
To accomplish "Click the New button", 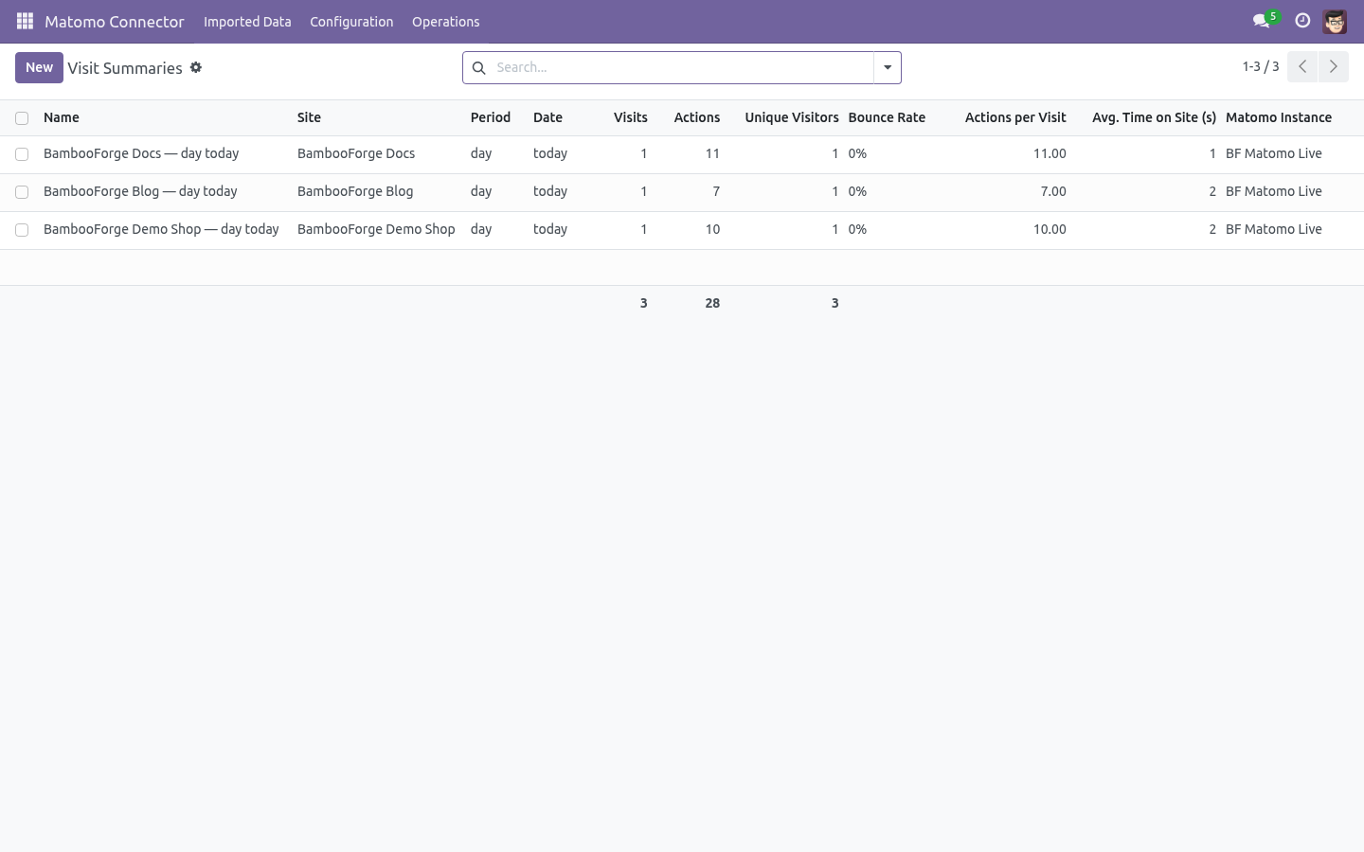I will coord(39,67).
